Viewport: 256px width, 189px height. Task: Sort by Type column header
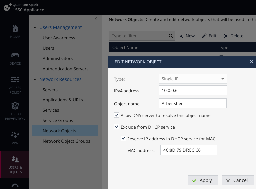click(x=233, y=47)
